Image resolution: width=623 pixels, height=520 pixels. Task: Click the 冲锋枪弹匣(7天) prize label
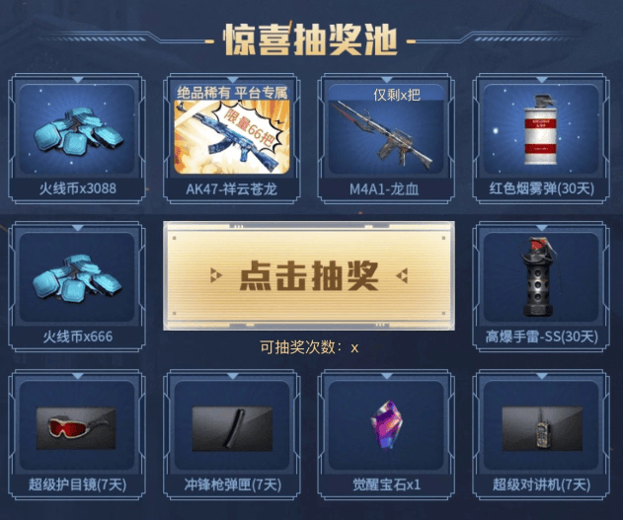(x=232, y=484)
